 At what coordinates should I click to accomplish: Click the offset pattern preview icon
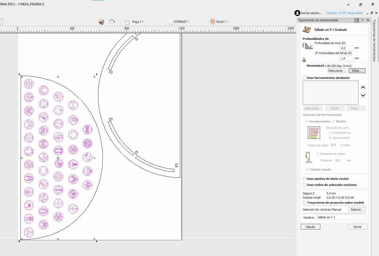[x=314, y=133]
